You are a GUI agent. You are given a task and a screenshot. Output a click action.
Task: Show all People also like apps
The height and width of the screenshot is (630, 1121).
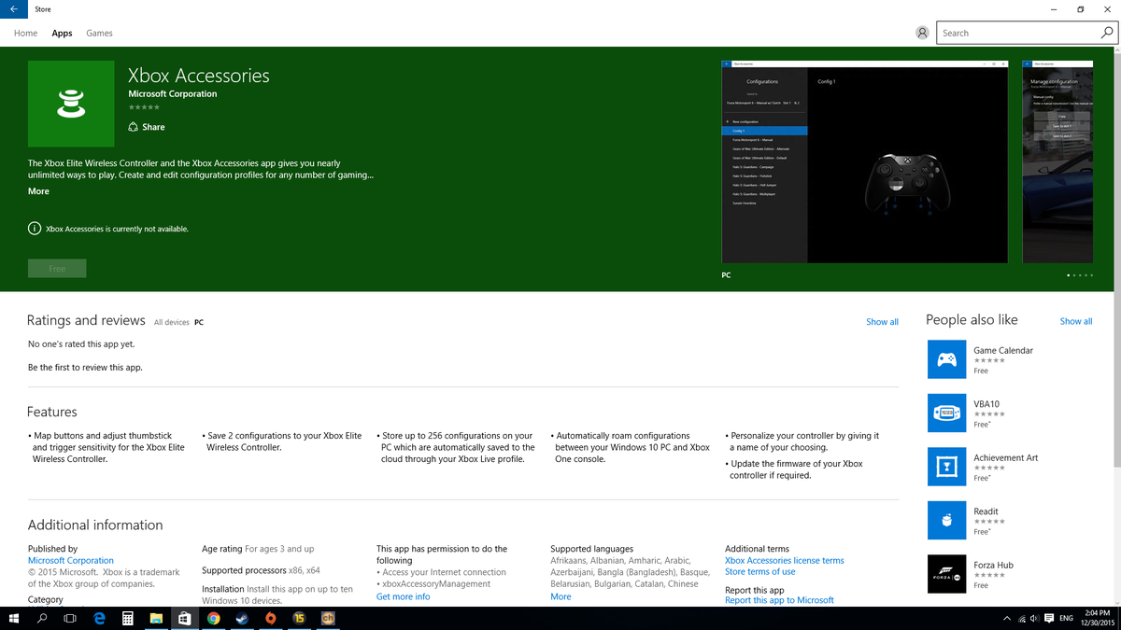pyautogui.click(x=1076, y=321)
